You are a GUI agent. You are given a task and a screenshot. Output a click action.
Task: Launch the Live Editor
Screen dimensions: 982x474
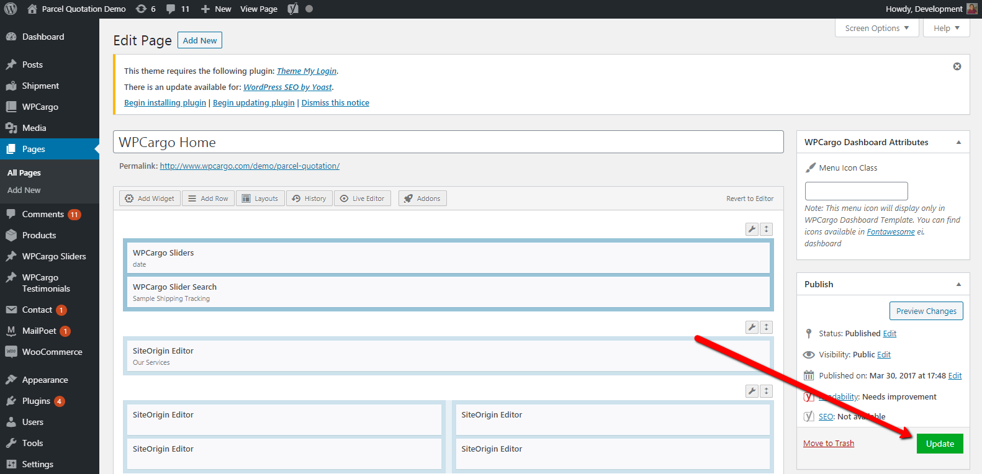(363, 199)
